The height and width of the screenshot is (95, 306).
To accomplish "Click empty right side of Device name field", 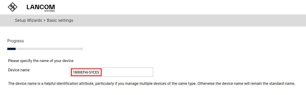I will 127,72.
